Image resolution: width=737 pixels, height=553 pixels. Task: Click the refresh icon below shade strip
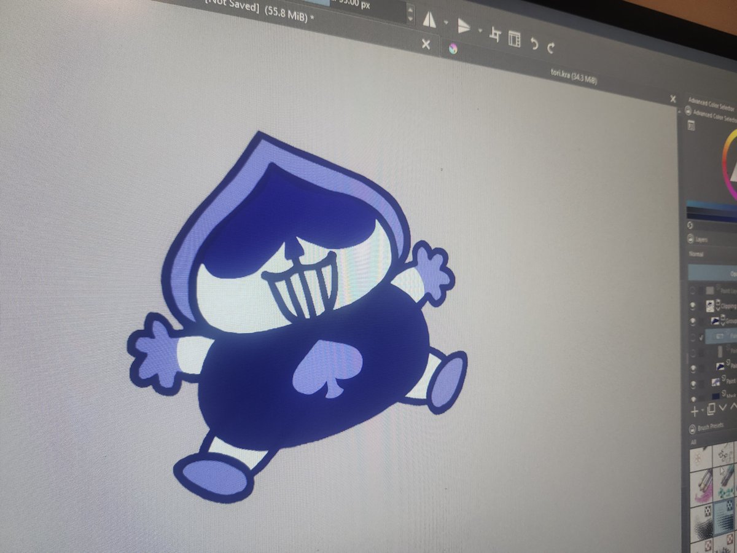(x=689, y=226)
